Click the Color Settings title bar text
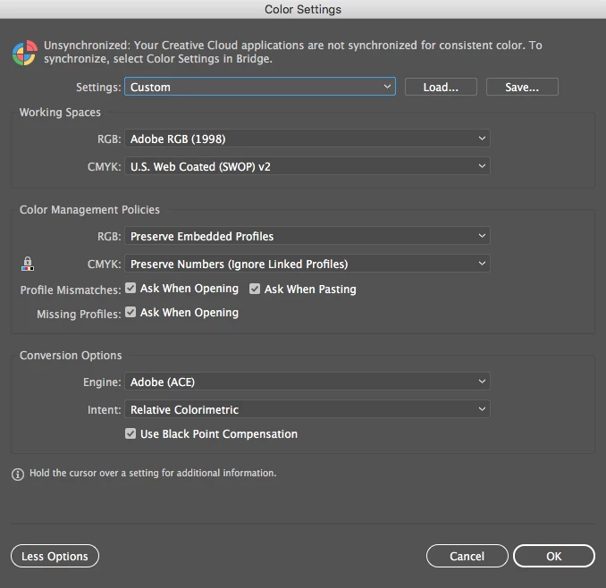 coord(303,9)
